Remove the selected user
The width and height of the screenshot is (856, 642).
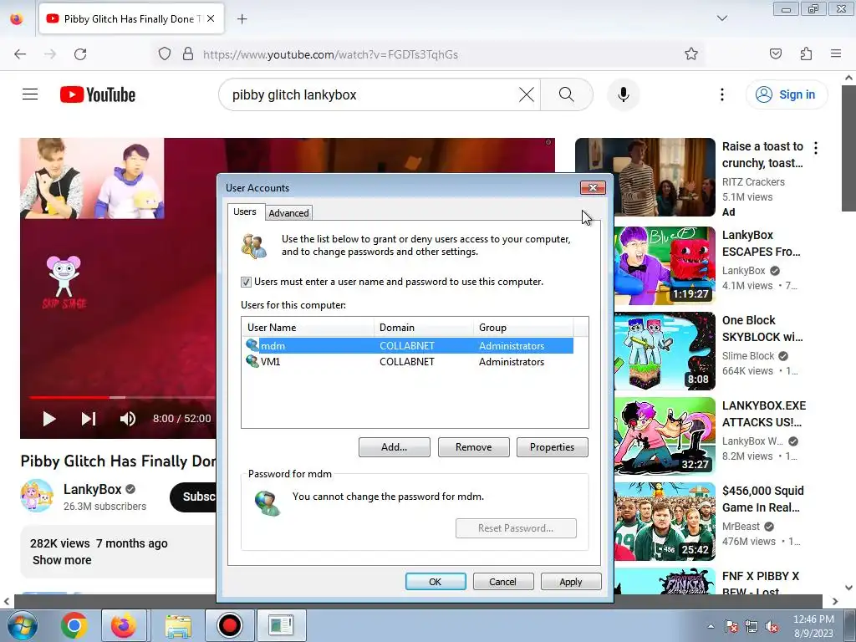click(x=473, y=447)
